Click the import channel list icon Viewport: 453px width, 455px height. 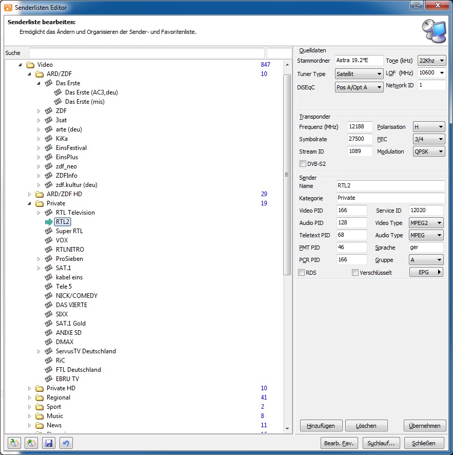pos(14,443)
